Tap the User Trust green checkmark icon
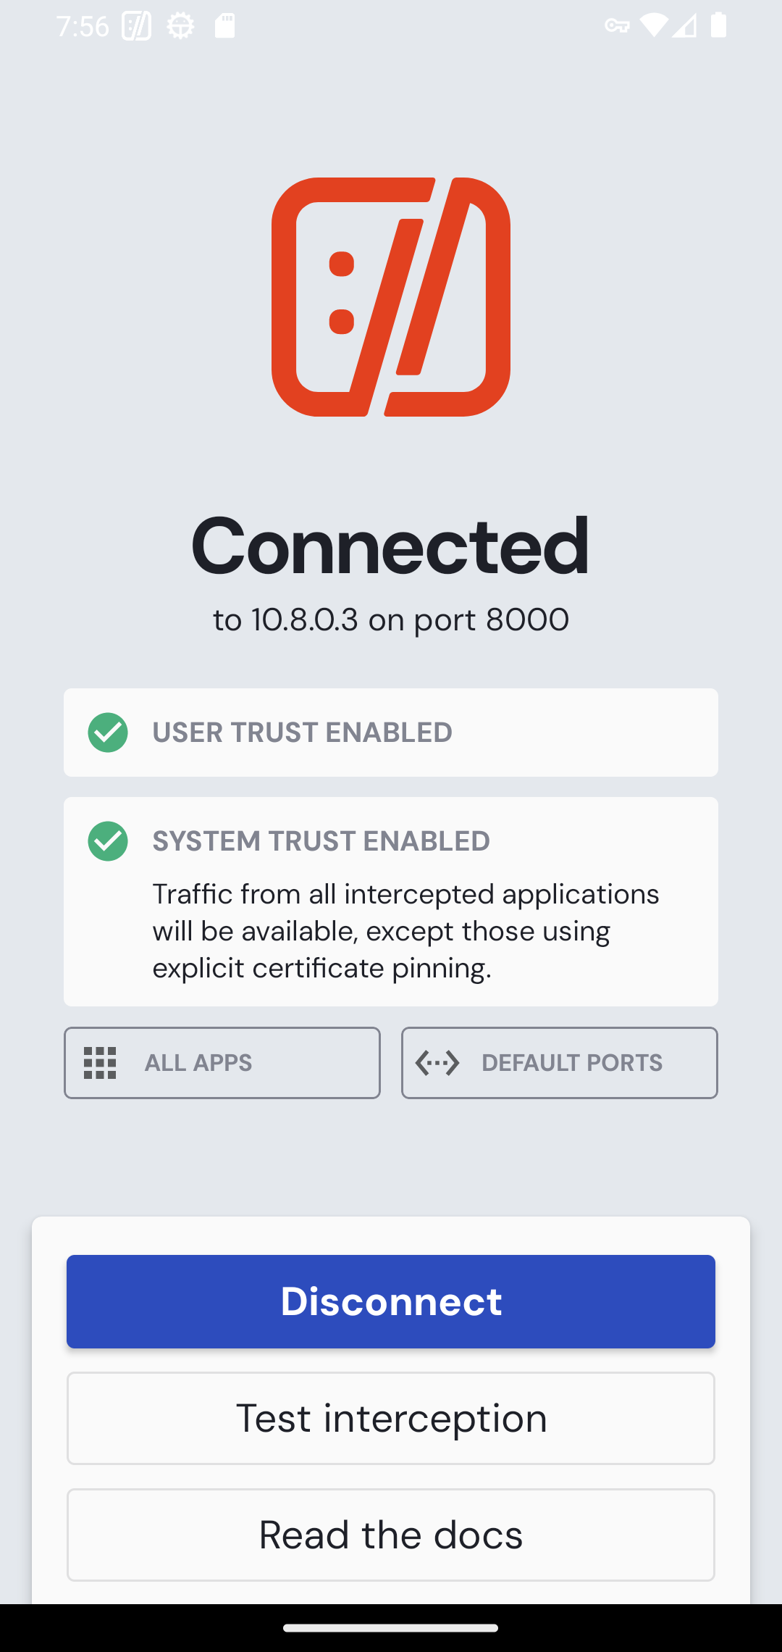Screen dimensions: 782x1652 [x=108, y=733]
